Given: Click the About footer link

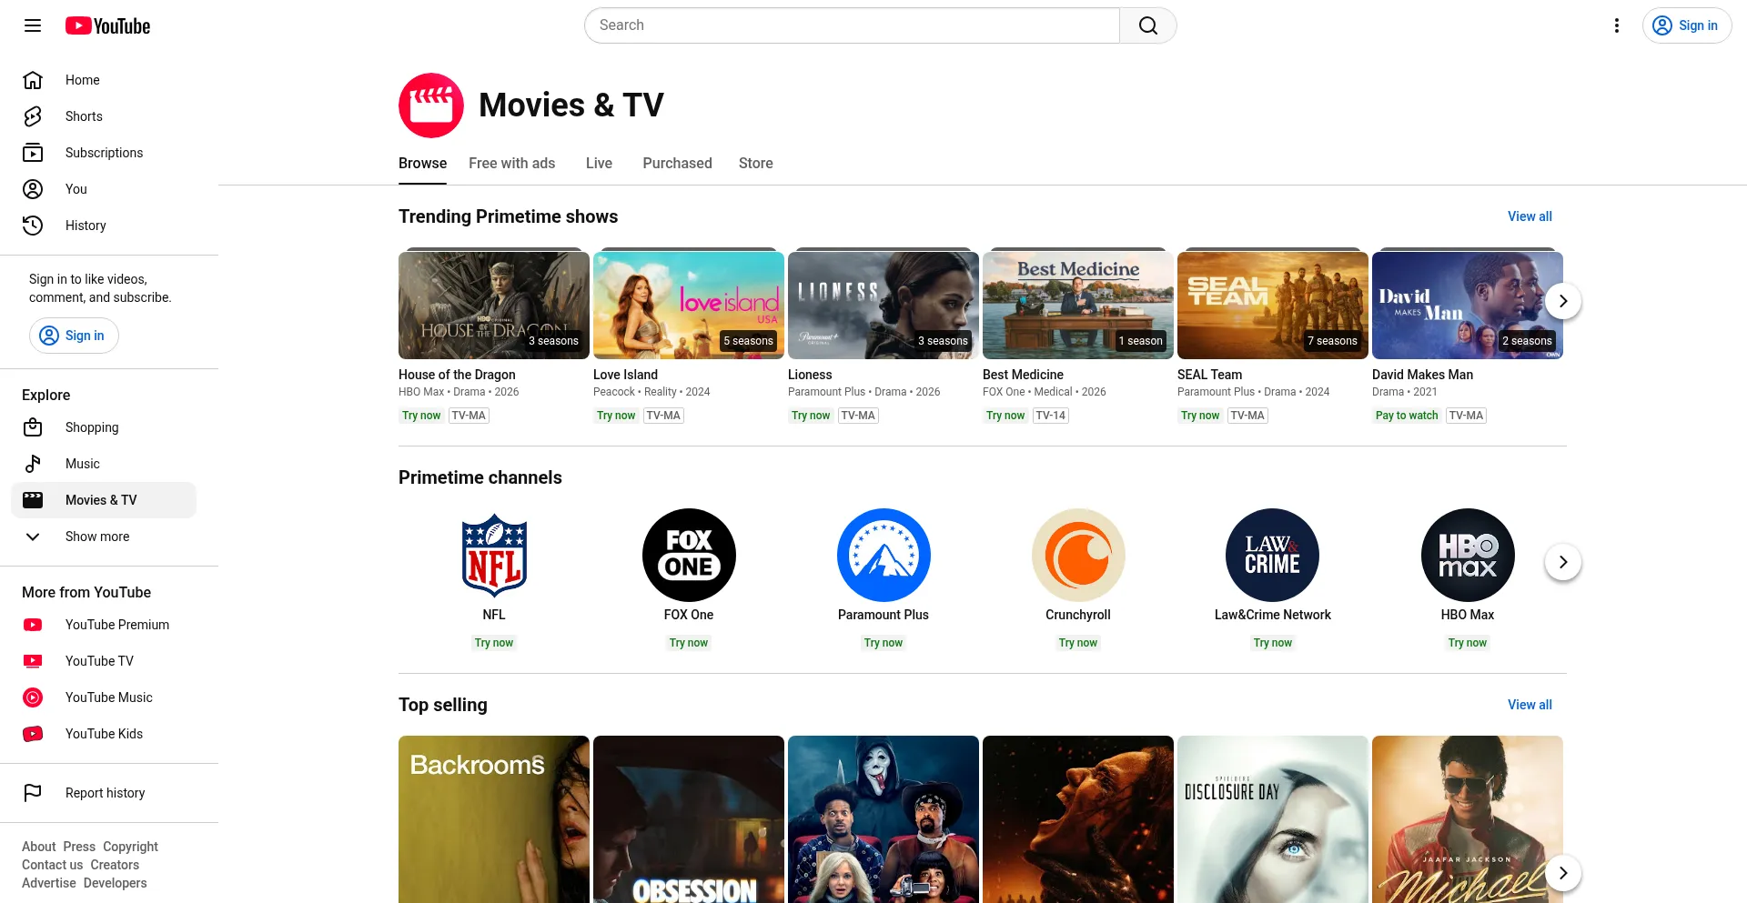Looking at the screenshot, I should click(39, 847).
